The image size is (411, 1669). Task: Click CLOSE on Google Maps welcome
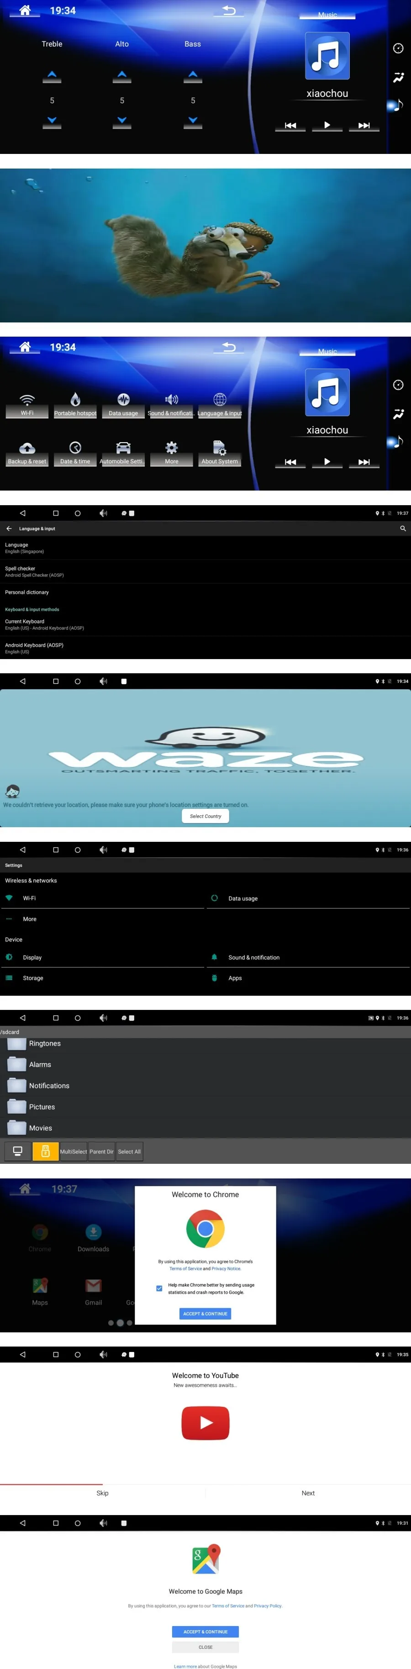tap(205, 1646)
